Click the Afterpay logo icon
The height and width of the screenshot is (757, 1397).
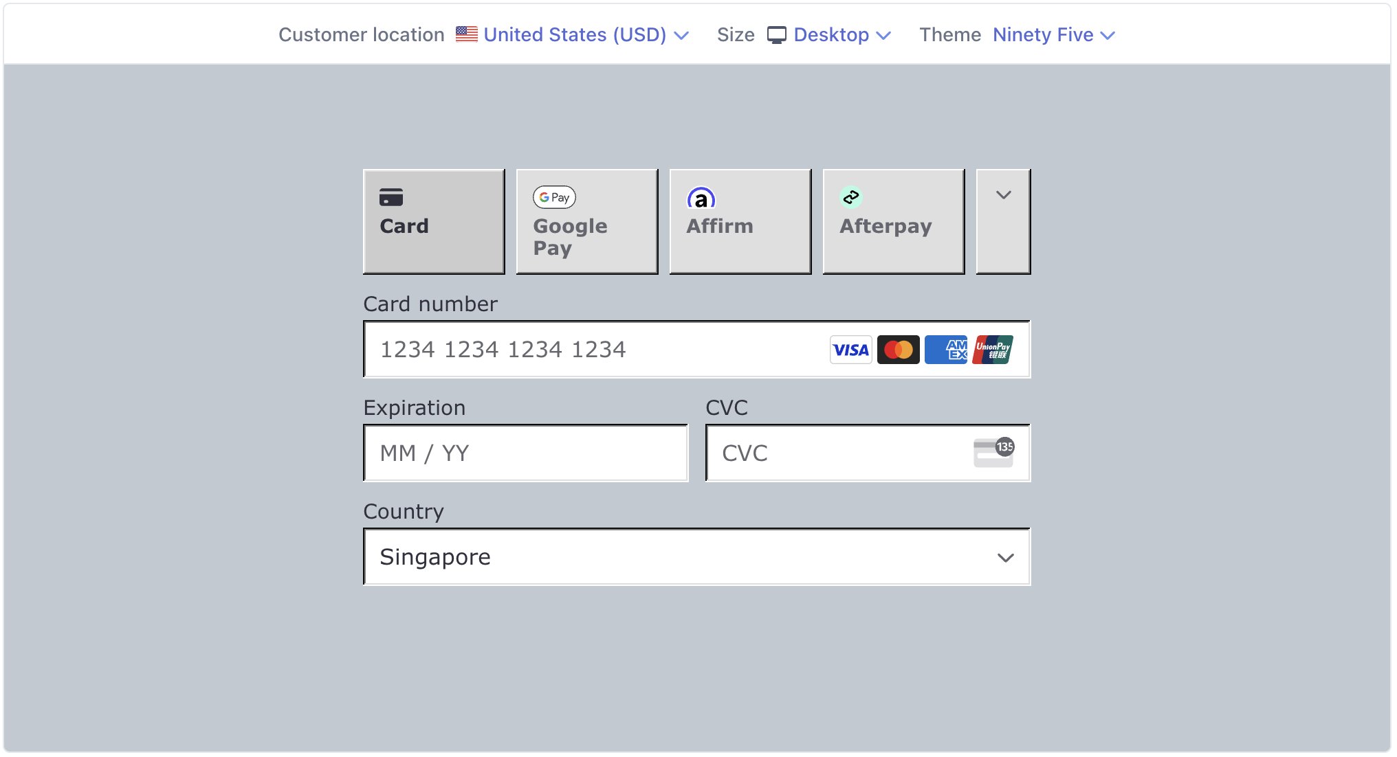[851, 197]
